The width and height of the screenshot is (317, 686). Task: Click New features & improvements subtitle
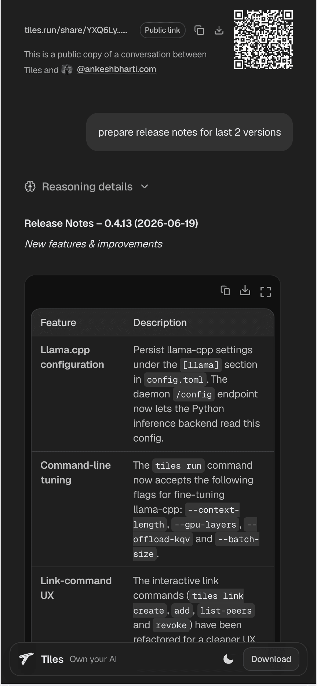(93, 244)
